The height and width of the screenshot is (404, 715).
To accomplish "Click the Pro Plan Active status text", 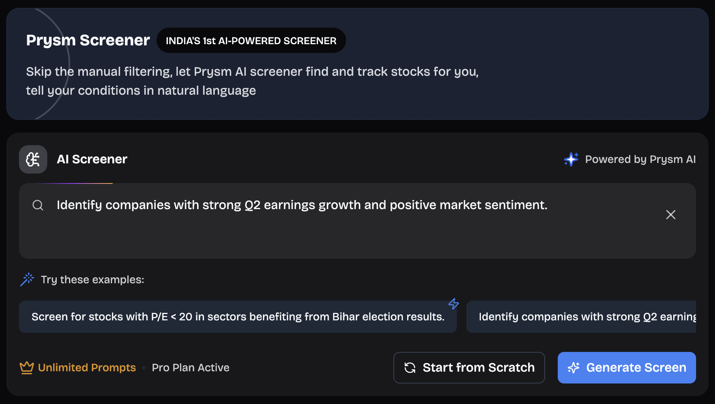I will tap(190, 368).
